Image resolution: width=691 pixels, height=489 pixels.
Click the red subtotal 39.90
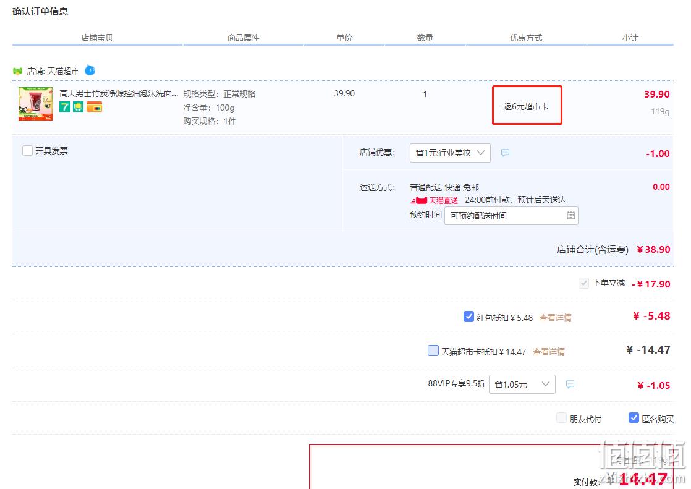click(x=656, y=95)
